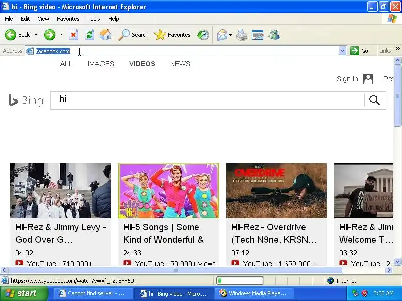The image size is (402, 301).
Task: Open the Hi-5 Songs video thumbnail
Action: pos(168,191)
